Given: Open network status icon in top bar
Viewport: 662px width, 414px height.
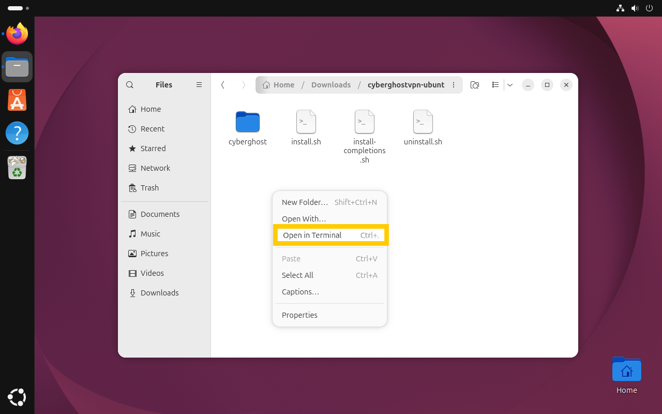Looking at the screenshot, I should (620, 8).
